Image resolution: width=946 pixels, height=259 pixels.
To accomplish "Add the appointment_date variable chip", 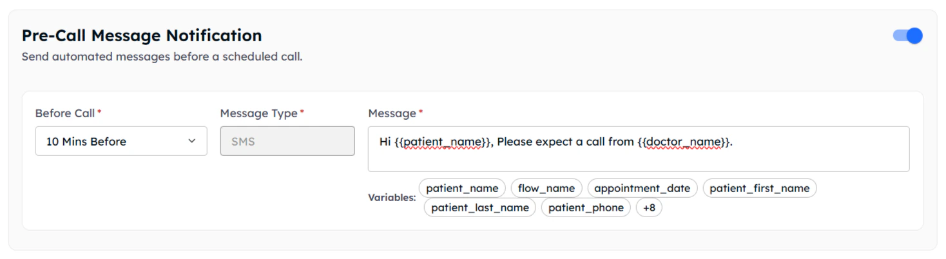I will point(642,188).
